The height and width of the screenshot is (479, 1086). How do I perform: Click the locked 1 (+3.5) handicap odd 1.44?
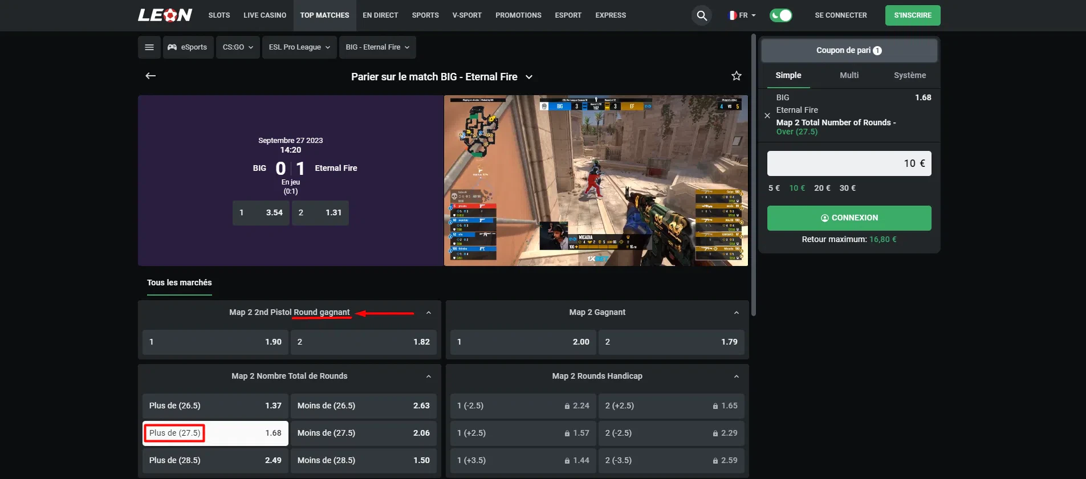(x=523, y=460)
